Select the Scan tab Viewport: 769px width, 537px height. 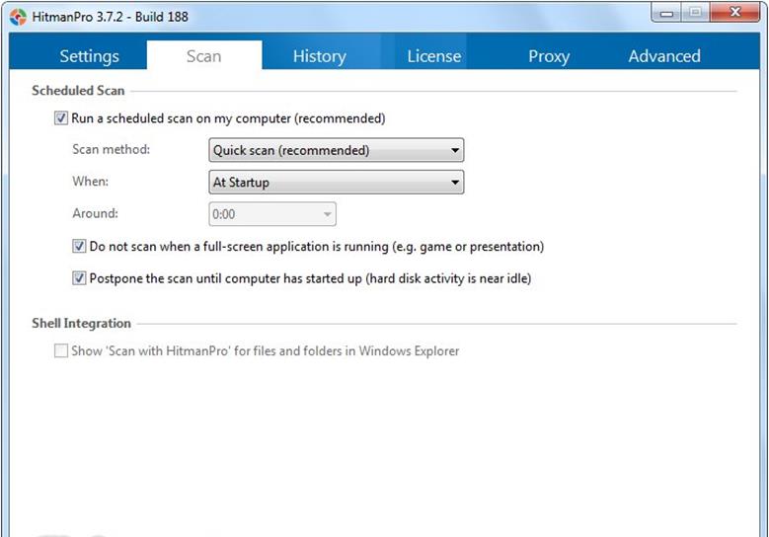204,56
